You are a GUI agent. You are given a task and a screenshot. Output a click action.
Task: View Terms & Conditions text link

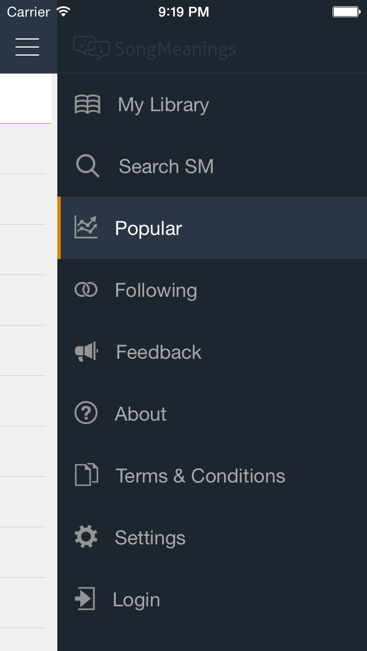pyautogui.click(x=201, y=476)
